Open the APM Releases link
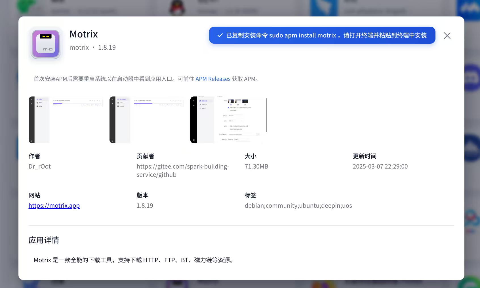 click(x=213, y=79)
